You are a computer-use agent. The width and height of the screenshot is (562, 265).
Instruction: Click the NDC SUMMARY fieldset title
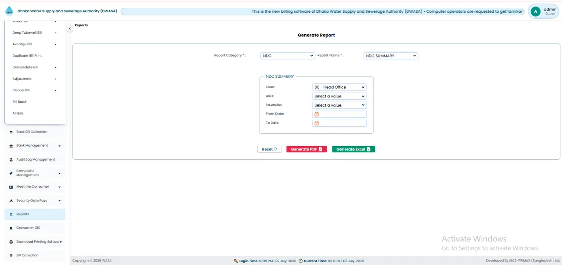tap(280, 77)
